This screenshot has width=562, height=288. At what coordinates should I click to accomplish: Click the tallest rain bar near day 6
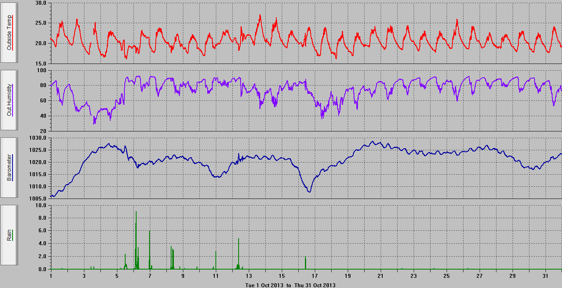pos(136,240)
